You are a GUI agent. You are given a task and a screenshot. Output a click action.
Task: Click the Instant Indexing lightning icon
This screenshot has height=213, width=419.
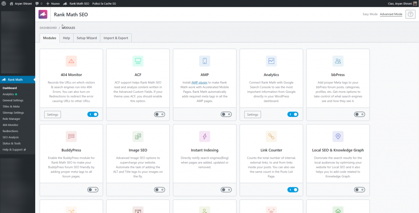click(x=205, y=137)
